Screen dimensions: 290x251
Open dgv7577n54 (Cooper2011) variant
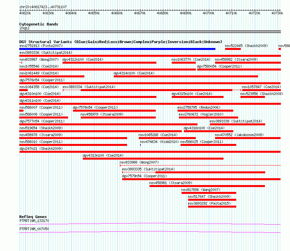(42, 121)
